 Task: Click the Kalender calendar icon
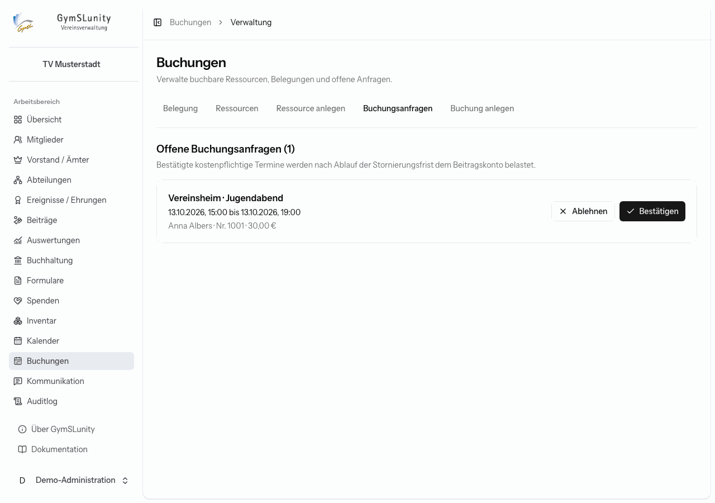point(18,341)
